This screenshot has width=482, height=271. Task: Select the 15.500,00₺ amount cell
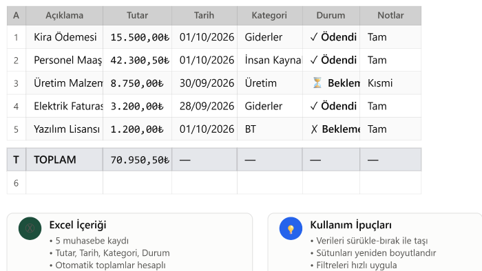click(137, 37)
